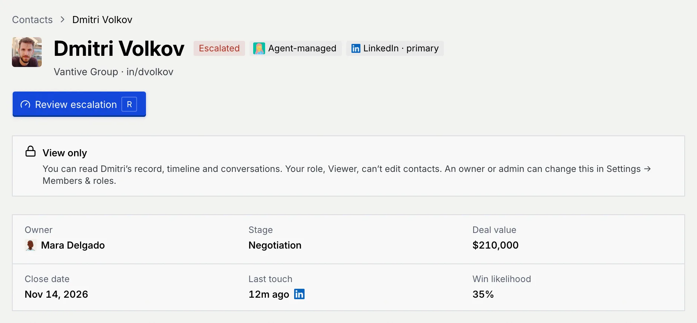
Task: Open the Contacts breadcrumb link
Action: point(32,20)
